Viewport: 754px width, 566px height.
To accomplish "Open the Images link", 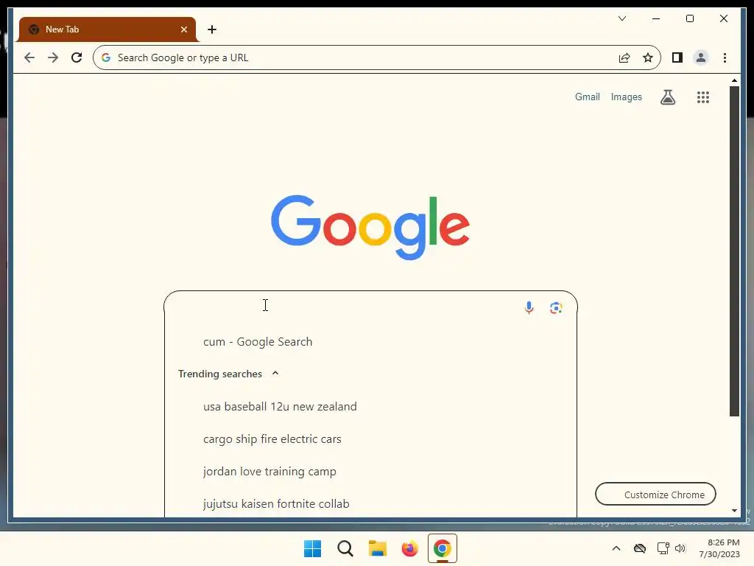I will coord(626,97).
